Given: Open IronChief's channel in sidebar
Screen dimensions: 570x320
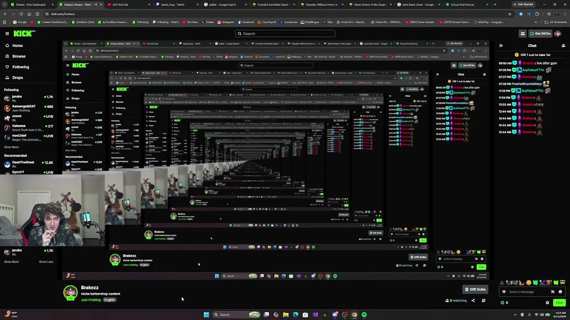Looking at the screenshot, I should [x=29, y=137].
